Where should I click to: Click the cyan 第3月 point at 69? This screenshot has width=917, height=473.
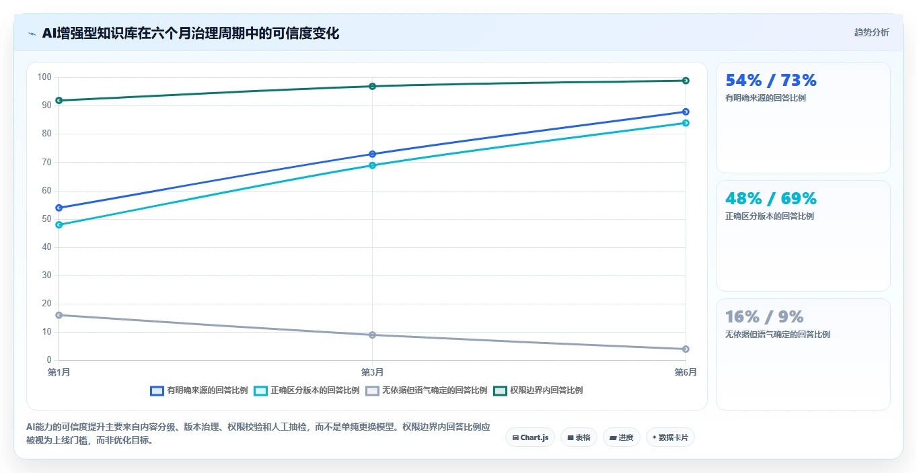pos(372,165)
